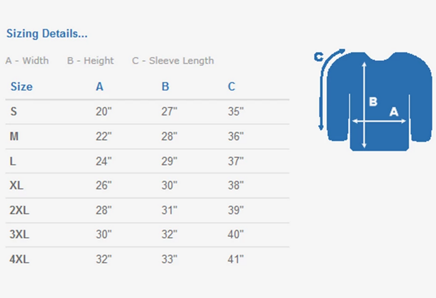This screenshot has height=298, width=436.
Task: Select the 2XL size row label
Action: [x=19, y=210]
